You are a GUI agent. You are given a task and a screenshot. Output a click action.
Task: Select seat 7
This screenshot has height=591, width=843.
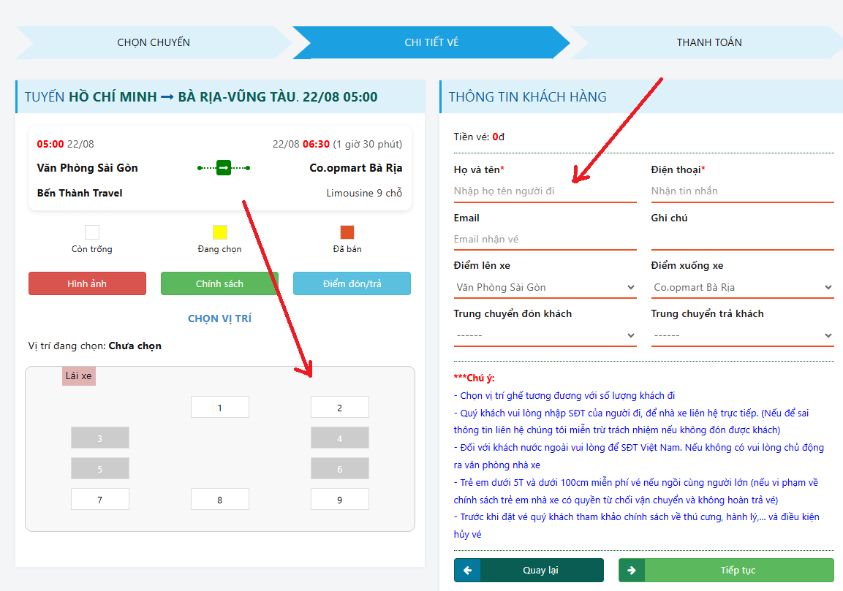tap(100, 499)
